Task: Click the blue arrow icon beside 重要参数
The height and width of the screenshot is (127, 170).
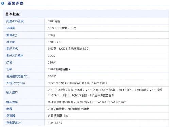Action: pyautogui.click(x=3, y=3)
